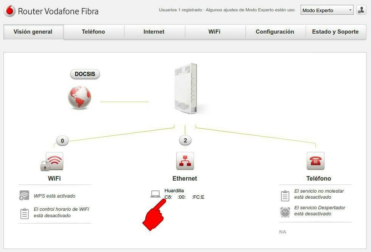Open the Configuración tab
This screenshot has height=252, width=371.
pyautogui.click(x=275, y=32)
